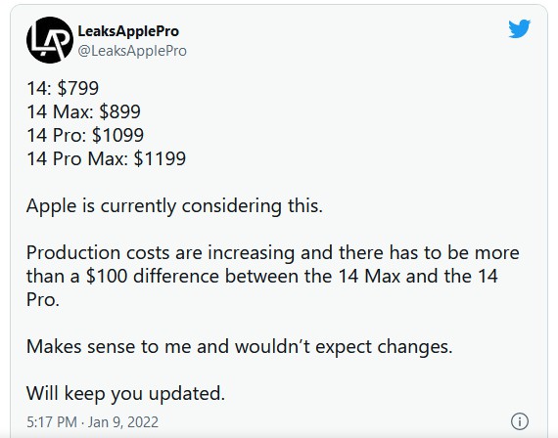Click the Twitter bird logo
The height and width of the screenshot is (438, 558).
click(x=519, y=28)
